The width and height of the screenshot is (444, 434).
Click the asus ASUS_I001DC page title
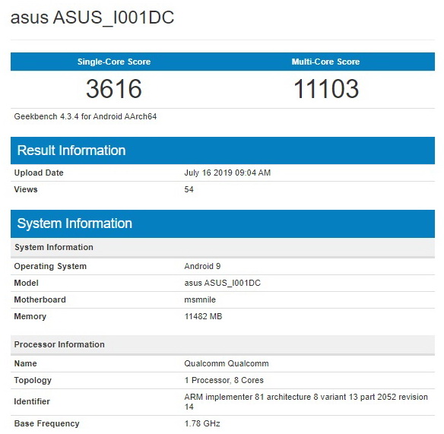(x=92, y=17)
